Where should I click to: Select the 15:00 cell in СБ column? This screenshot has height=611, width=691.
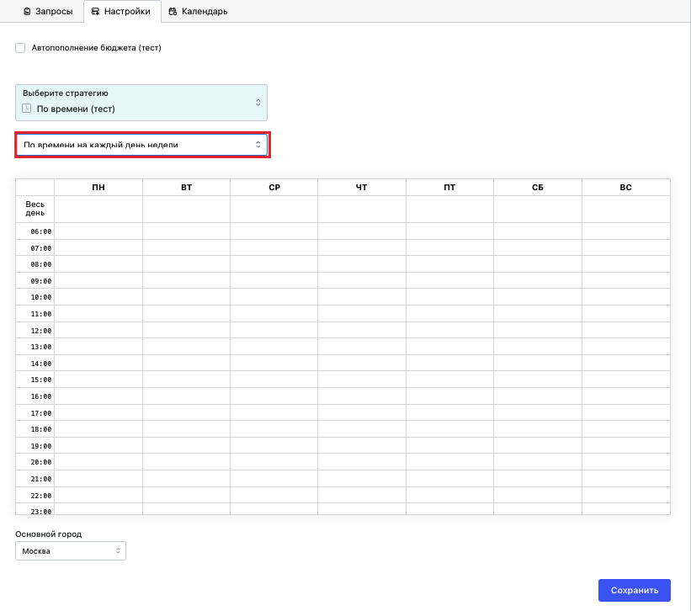(538, 380)
